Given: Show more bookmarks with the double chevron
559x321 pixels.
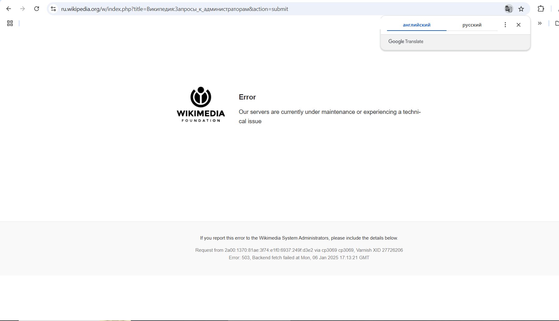Looking at the screenshot, I should click(x=540, y=23).
